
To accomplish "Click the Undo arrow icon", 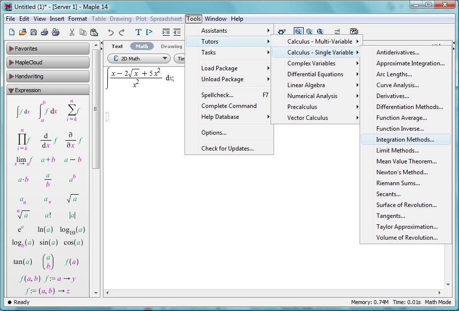I will pos(111,32).
